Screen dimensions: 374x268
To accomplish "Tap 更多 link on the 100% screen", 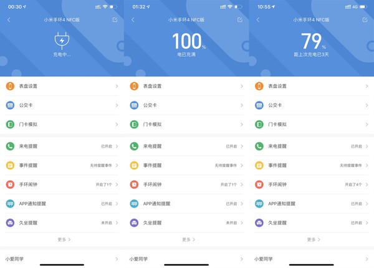I will (189, 239).
